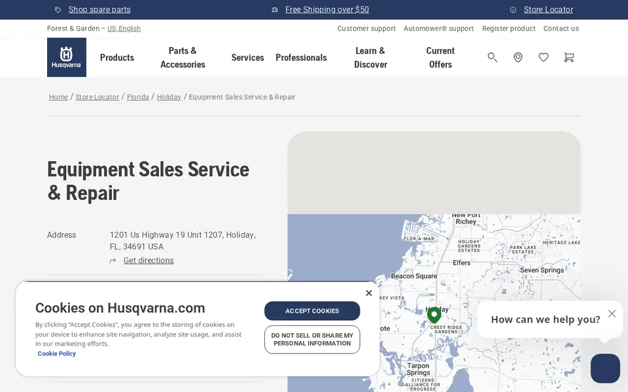Click the Accept Cookies button
The width and height of the screenshot is (628, 392).
click(312, 311)
